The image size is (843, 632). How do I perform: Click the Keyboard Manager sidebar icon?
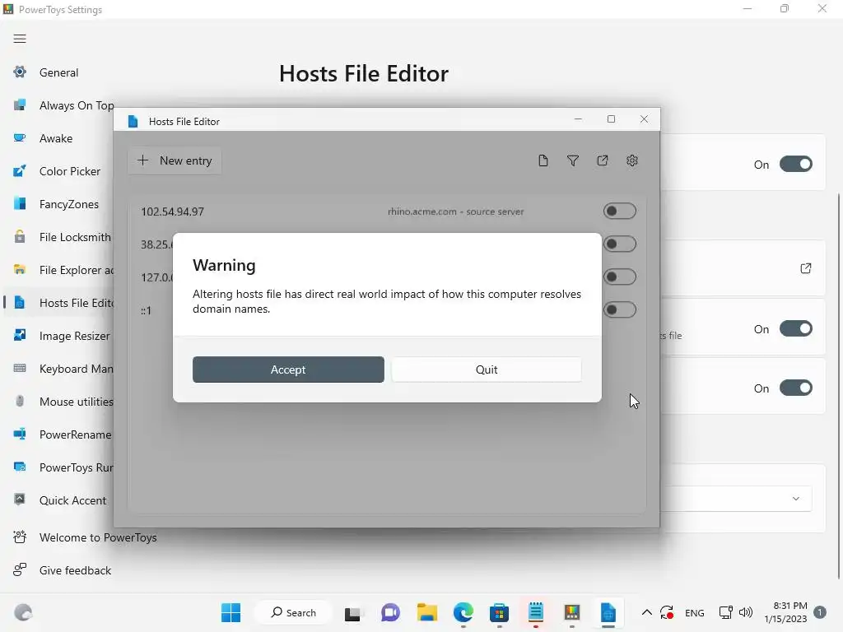coord(20,368)
